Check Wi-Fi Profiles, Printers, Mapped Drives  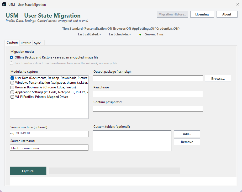[x=12, y=97]
